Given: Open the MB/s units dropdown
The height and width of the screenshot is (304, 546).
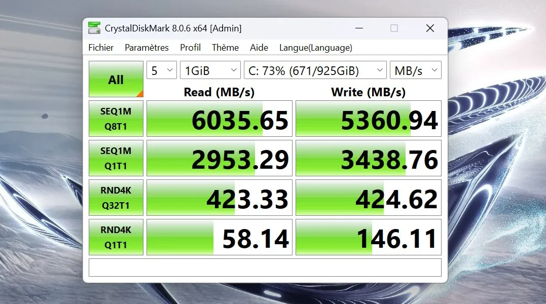Looking at the screenshot, I should 416,70.
